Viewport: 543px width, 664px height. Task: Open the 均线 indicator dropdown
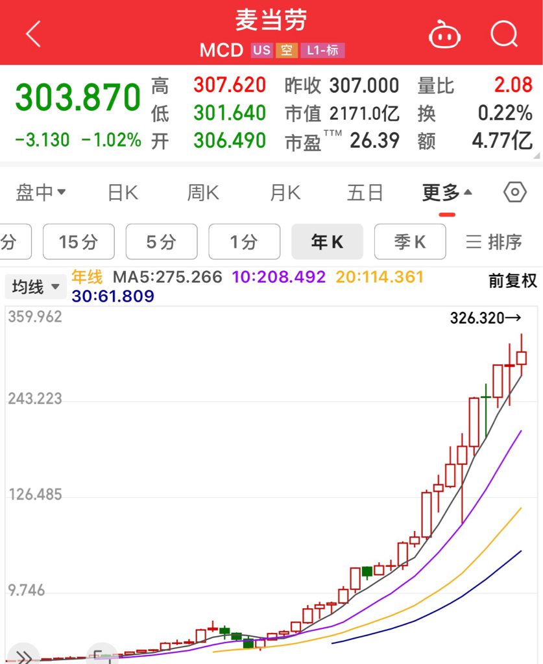click(x=36, y=287)
